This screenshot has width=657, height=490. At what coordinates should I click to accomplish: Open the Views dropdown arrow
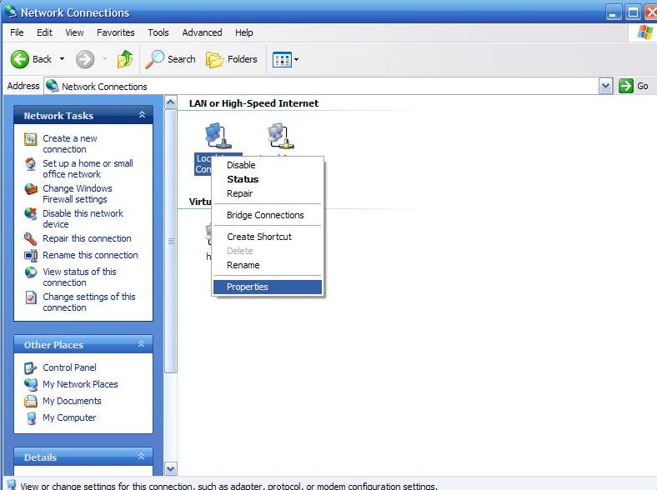click(296, 59)
